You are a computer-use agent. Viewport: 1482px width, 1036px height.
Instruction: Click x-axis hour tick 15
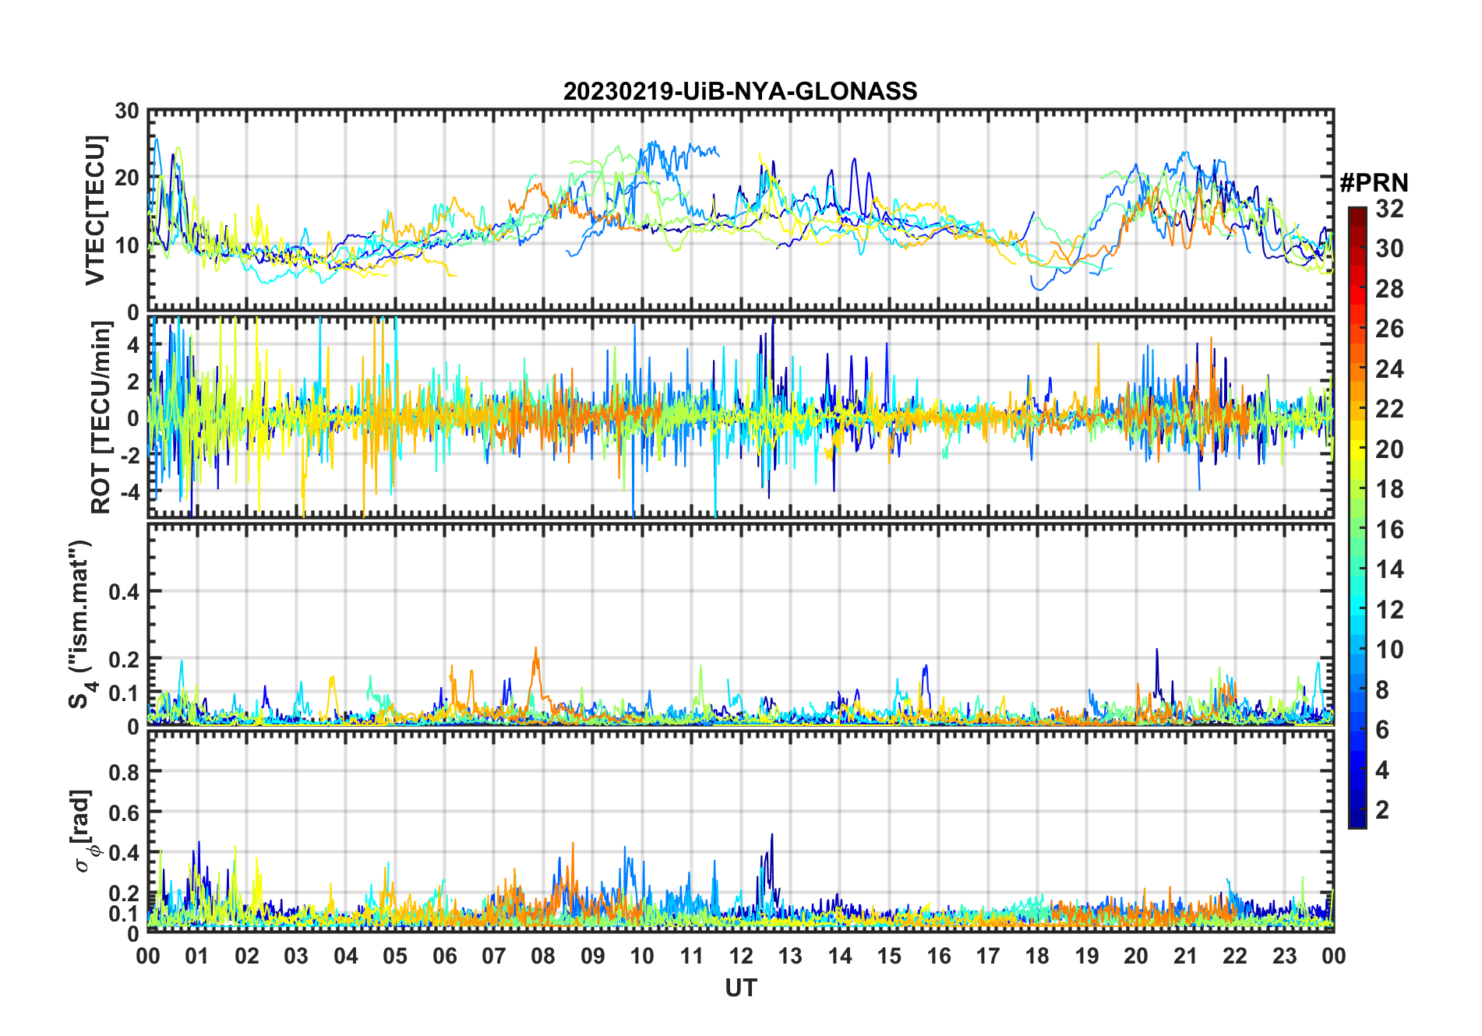[889, 956]
